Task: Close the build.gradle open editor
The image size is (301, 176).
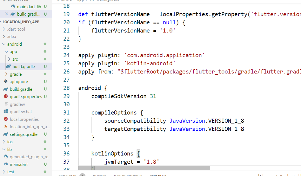Action: [x=7, y=14]
